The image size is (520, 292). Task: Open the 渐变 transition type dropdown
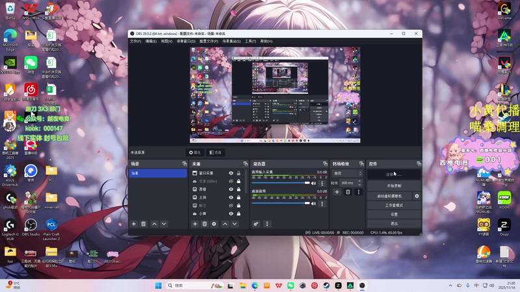point(347,173)
